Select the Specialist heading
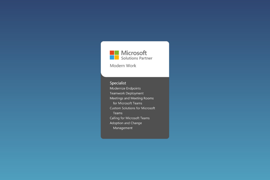This screenshot has height=180, width=270. coord(118,83)
